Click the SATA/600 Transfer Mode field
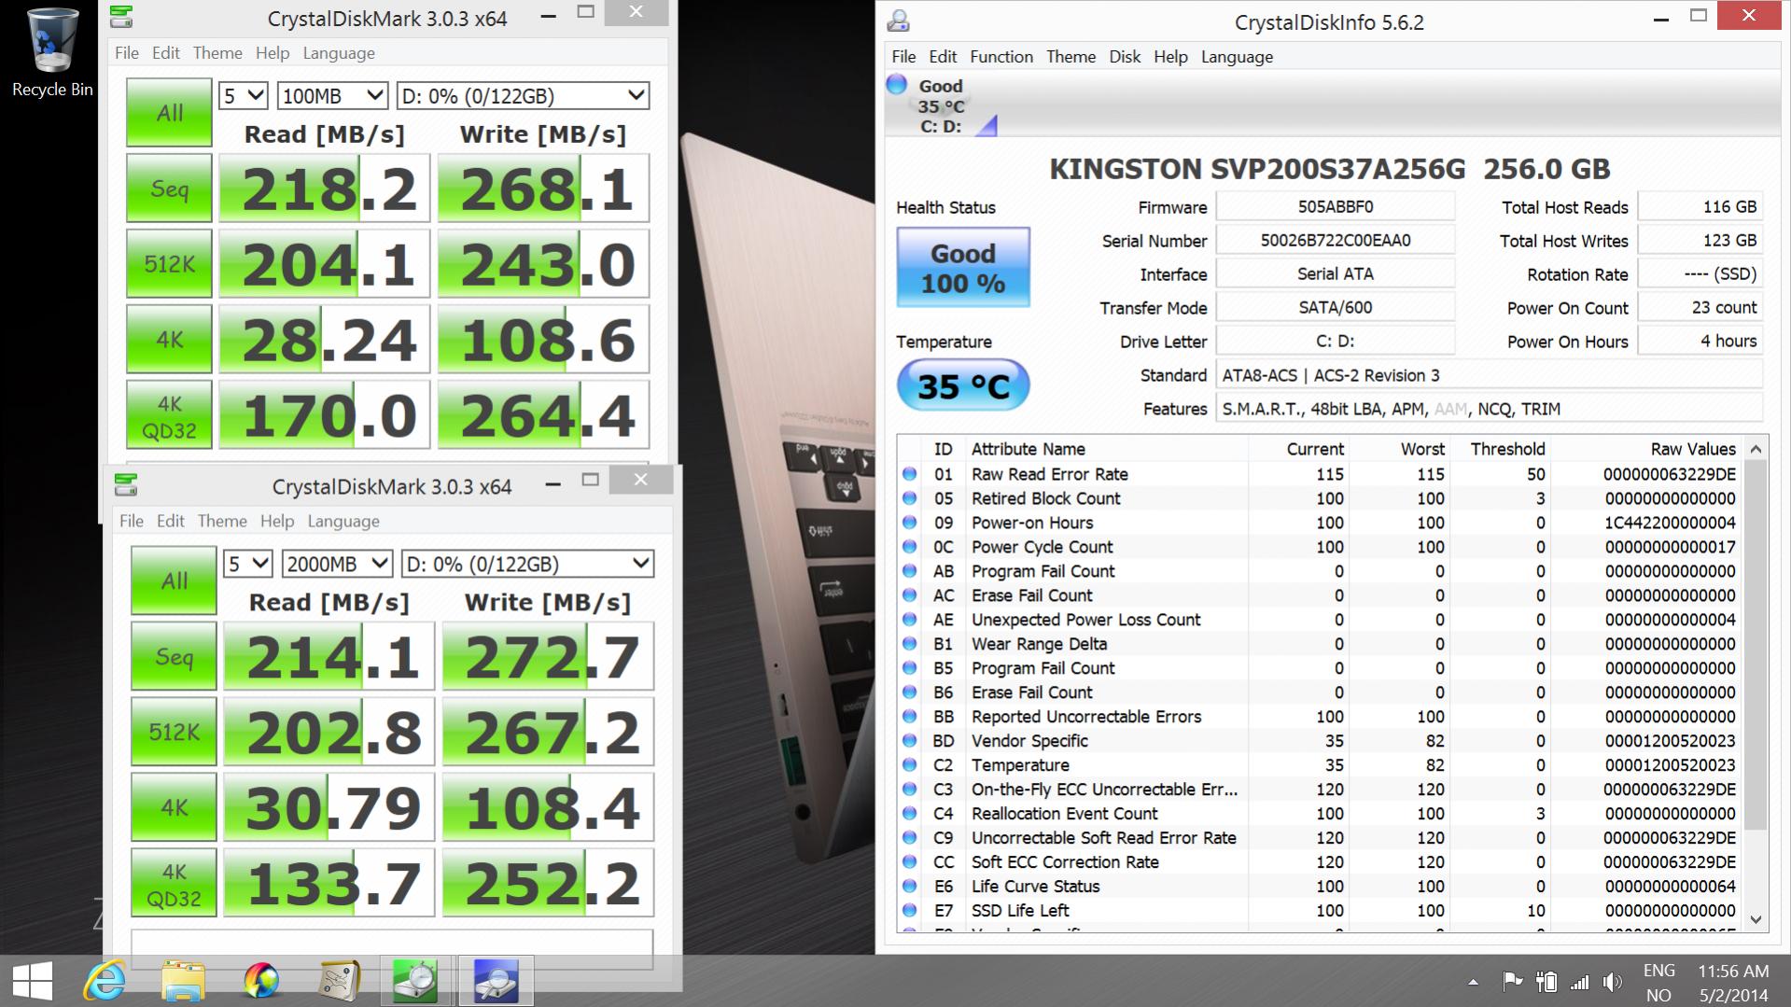This screenshot has height=1007, width=1791. pos(1335,308)
